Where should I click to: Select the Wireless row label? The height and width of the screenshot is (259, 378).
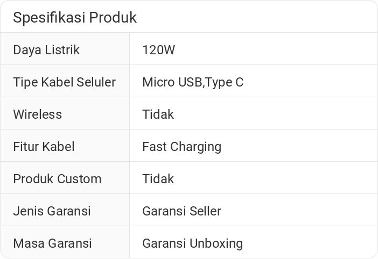coord(37,114)
